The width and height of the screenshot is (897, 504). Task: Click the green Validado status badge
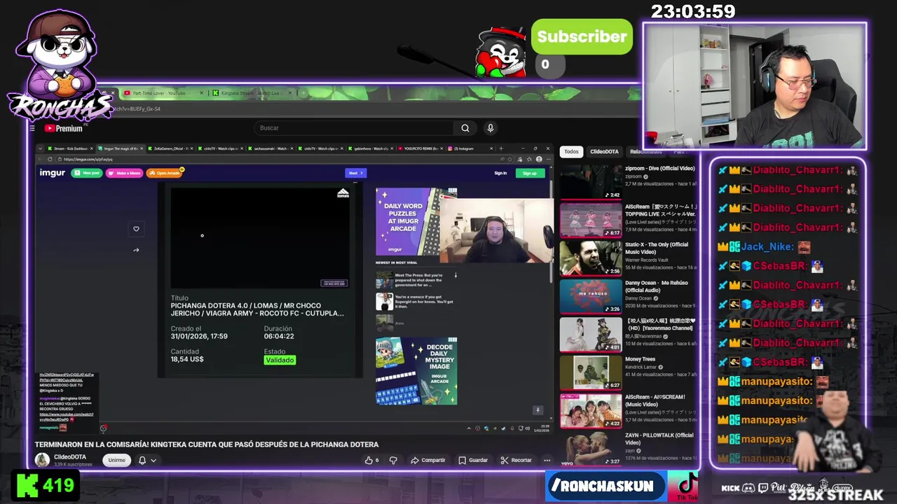click(x=280, y=360)
